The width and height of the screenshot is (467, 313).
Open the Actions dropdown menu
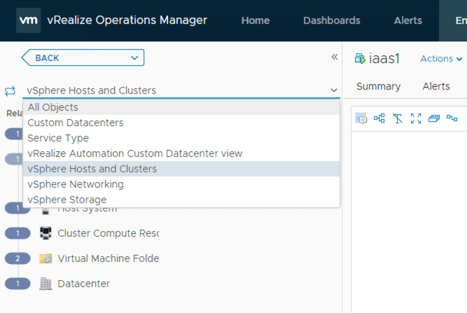coord(441,59)
